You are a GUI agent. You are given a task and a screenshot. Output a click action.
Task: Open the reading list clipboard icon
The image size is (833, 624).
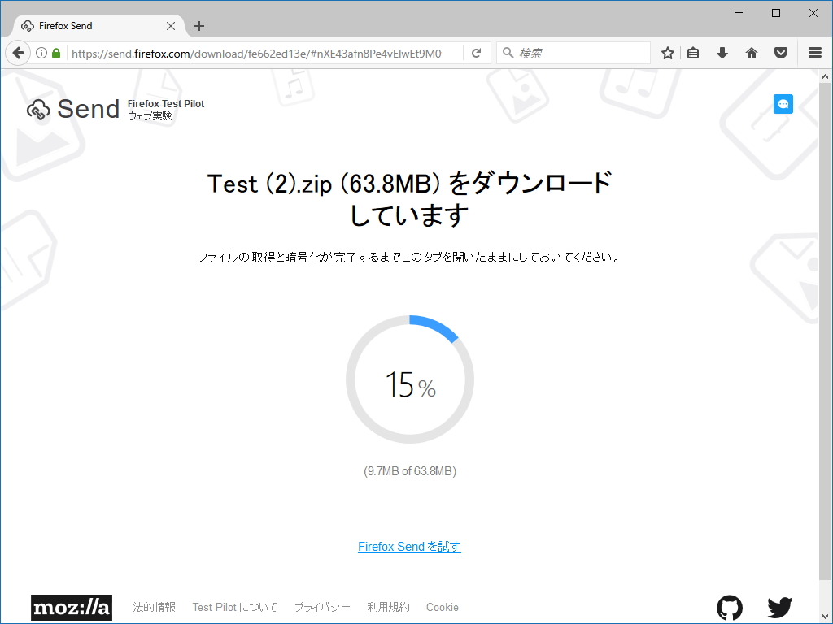pos(692,52)
